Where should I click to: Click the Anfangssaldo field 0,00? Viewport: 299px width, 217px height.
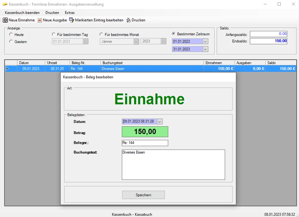pyautogui.click(x=268, y=34)
